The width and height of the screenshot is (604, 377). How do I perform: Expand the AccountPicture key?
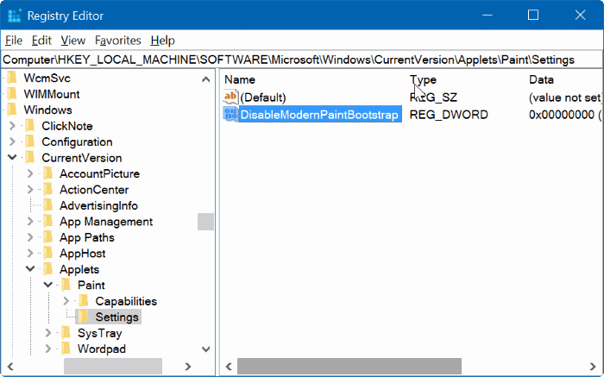tap(30, 173)
